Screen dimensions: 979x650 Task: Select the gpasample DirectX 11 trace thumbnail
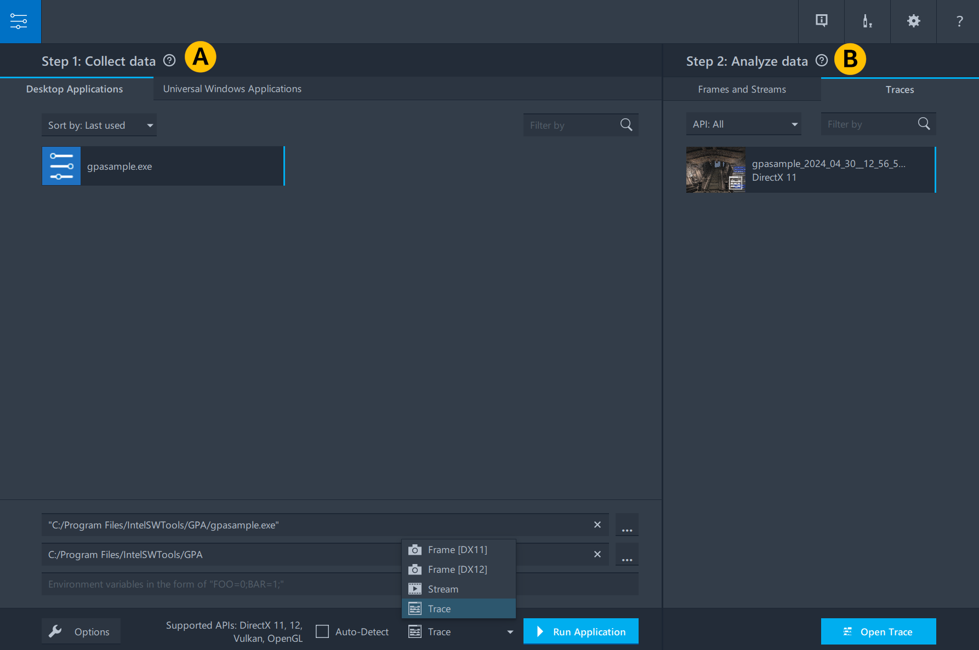[716, 170]
